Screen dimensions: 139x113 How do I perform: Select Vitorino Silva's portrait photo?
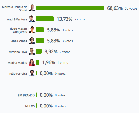tap(32, 51)
